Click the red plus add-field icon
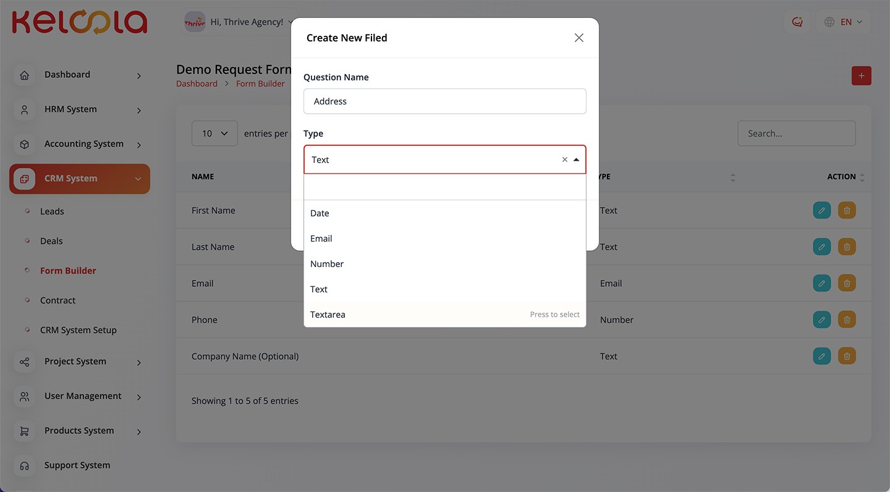890x492 pixels. [861, 76]
